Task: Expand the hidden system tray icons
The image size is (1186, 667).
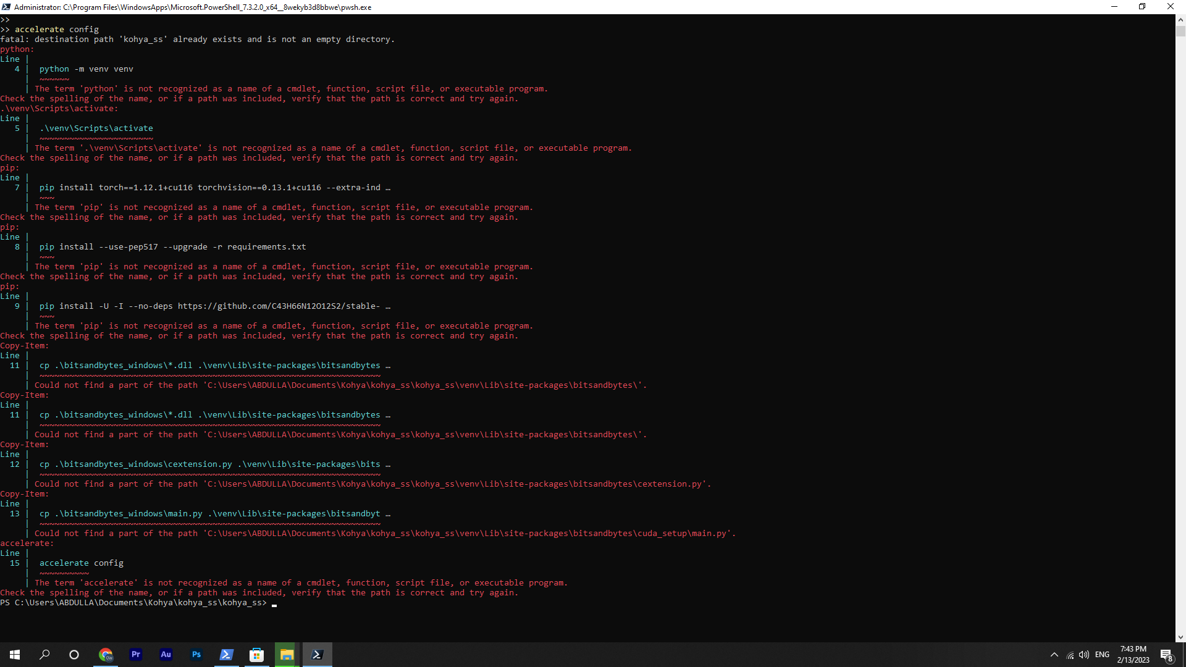Action: click(1053, 655)
